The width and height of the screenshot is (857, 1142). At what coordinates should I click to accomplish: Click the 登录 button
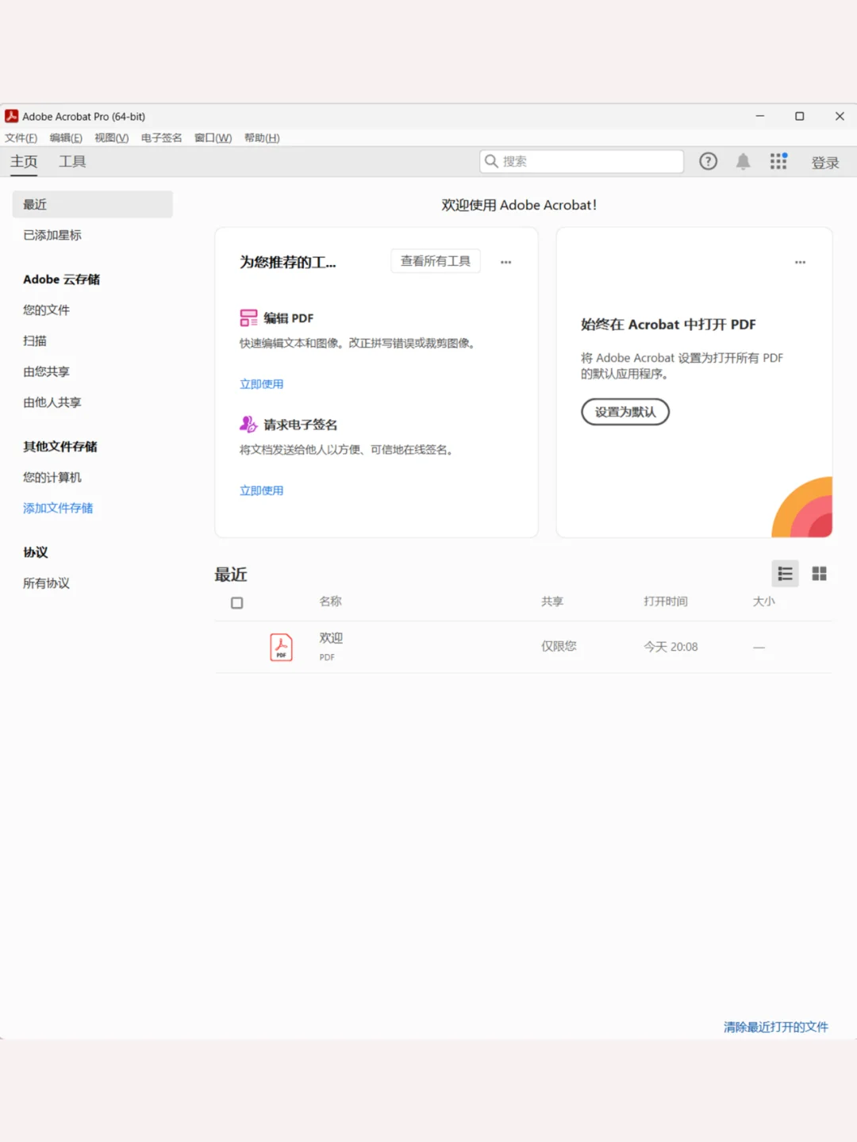click(825, 162)
